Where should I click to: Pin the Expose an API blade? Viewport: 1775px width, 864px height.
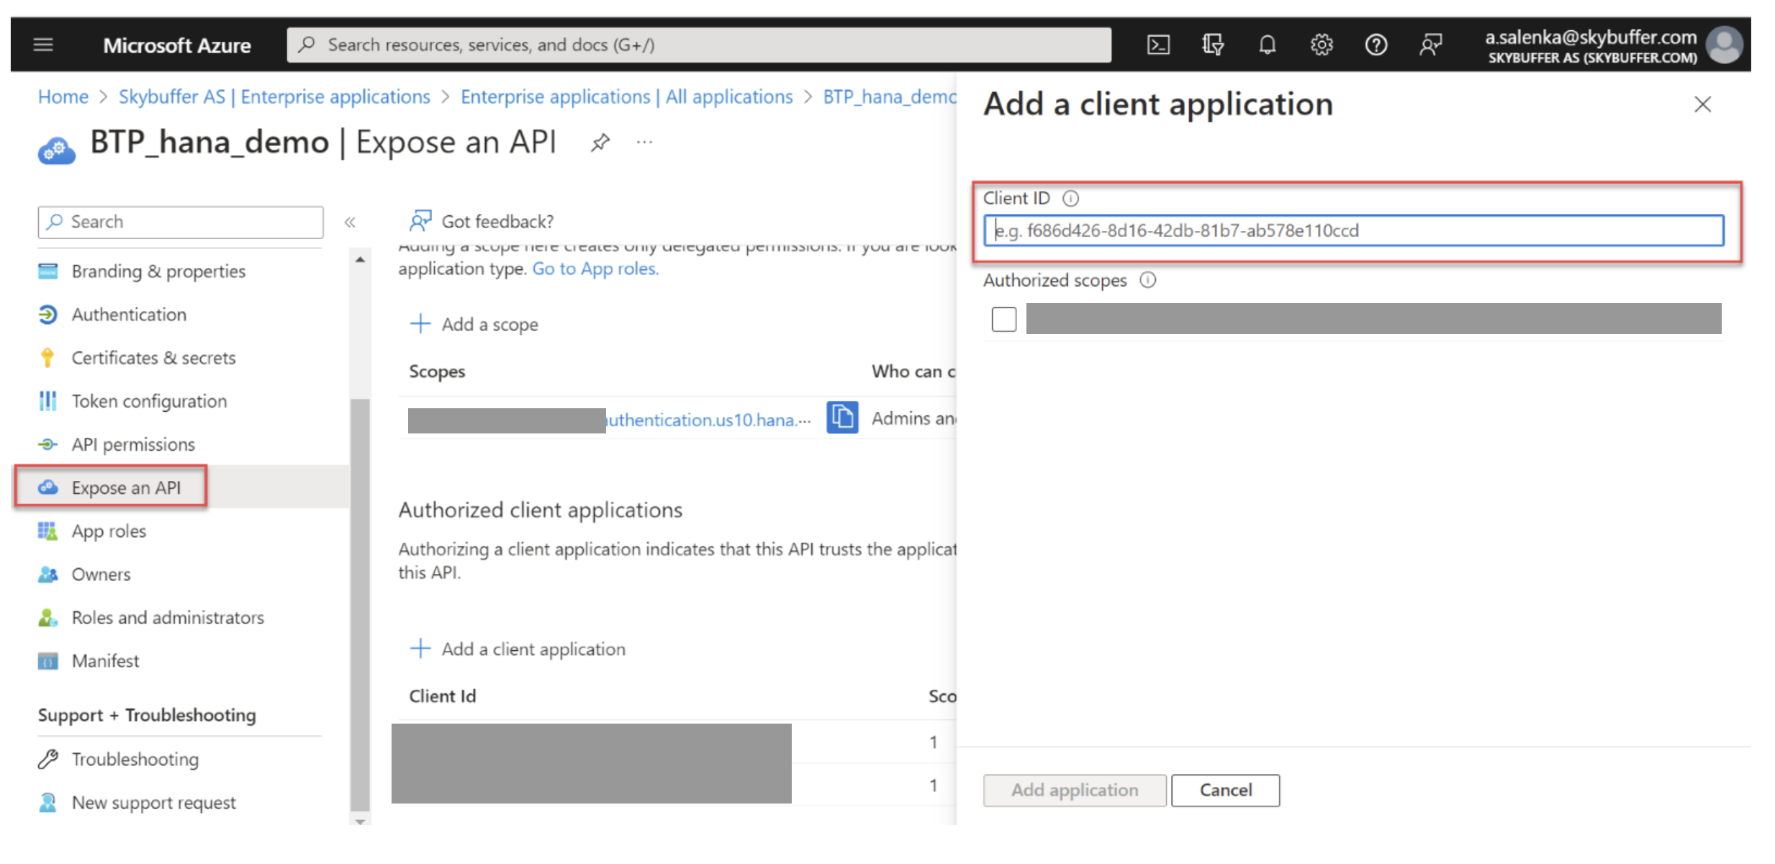coord(600,143)
